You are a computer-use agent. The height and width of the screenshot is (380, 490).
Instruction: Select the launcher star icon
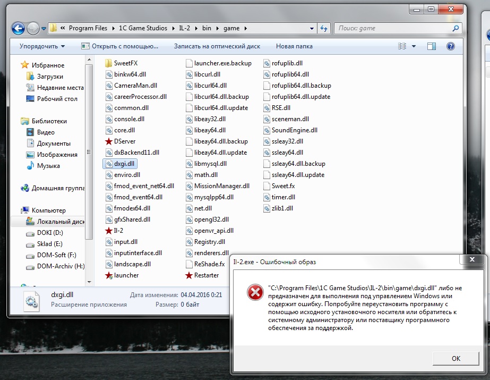[108, 275]
